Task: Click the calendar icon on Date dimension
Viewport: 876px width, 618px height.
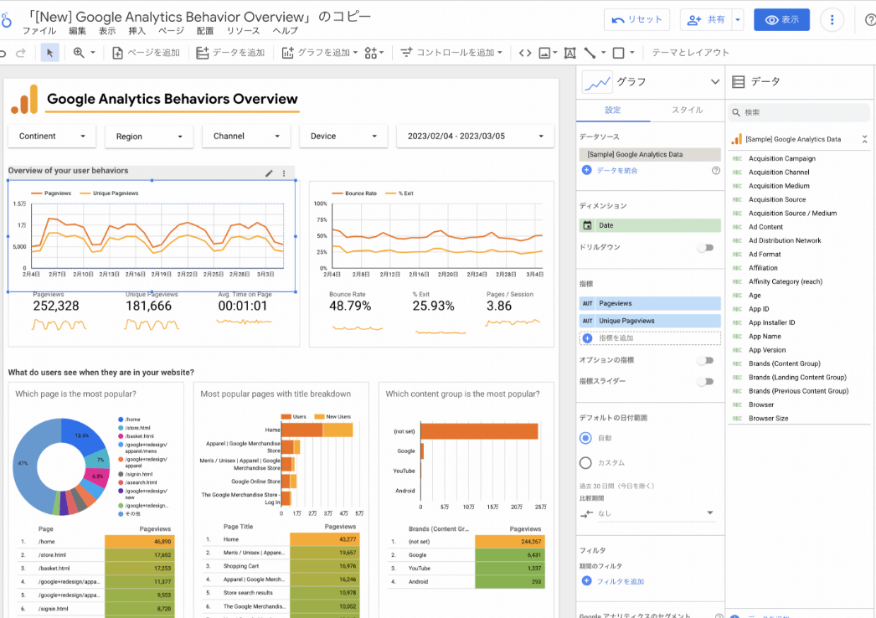Action: 587,225
